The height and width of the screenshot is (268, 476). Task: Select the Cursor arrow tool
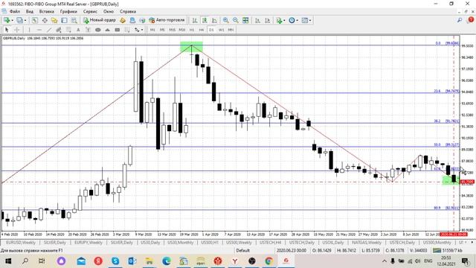7,30
